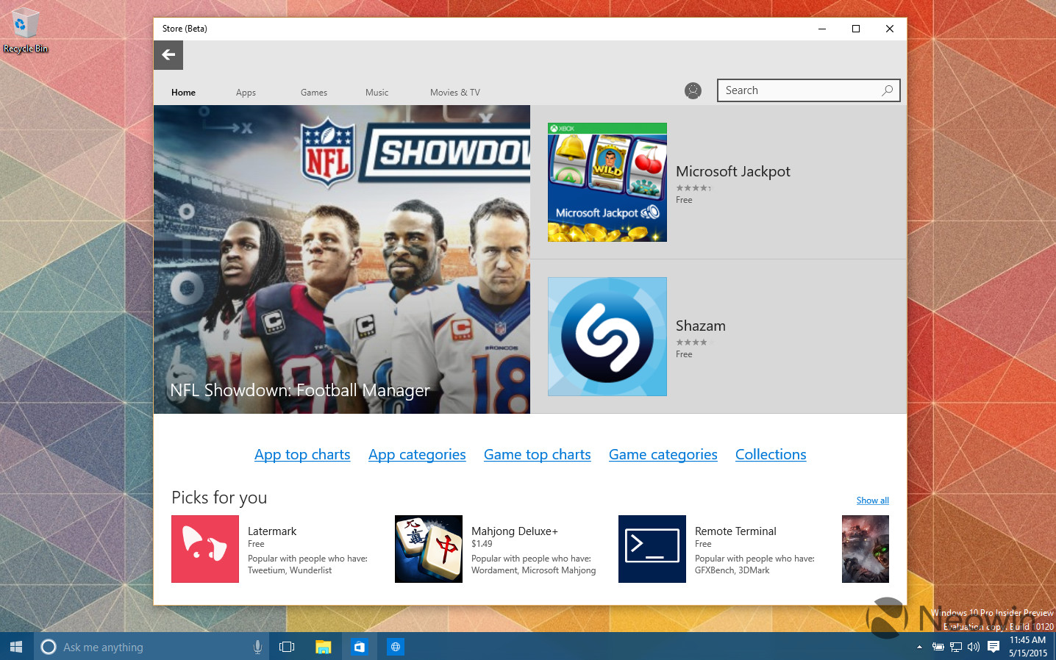The width and height of the screenshot is (1056, 660).
Task: Open the Game categories link
Action: point(663,455)
